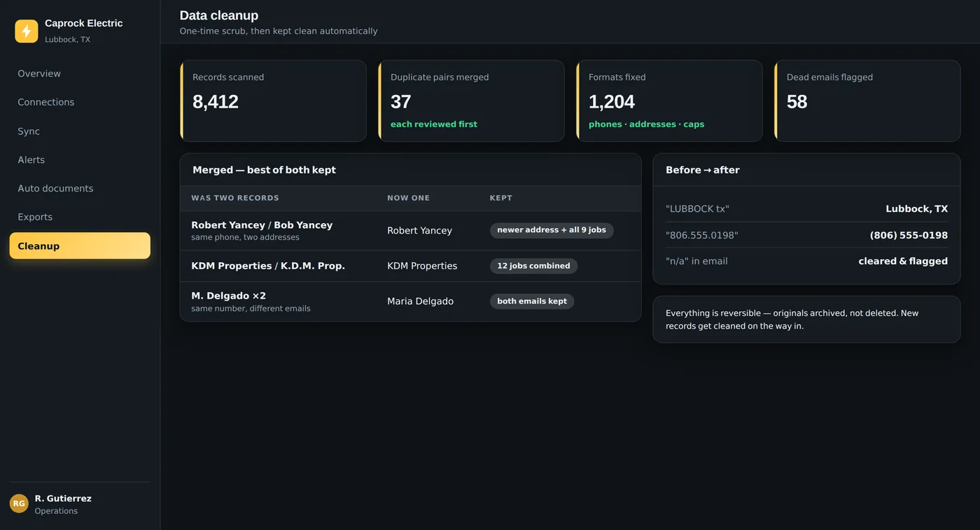980x530 pixels.
Task: Click the Caprock Electric lightning bolt logo
Action: click(27, 31)
